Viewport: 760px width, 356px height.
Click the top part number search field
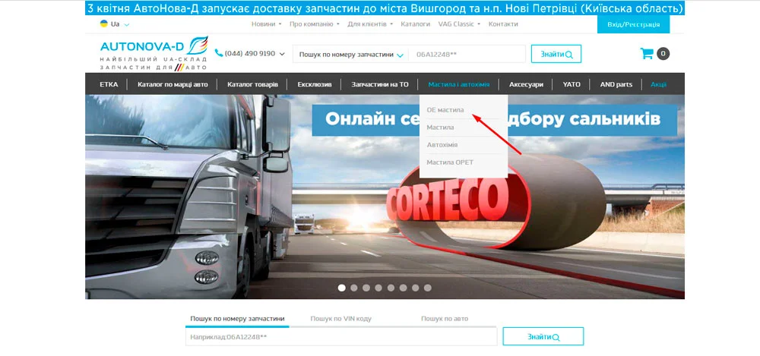pos(467,55)
